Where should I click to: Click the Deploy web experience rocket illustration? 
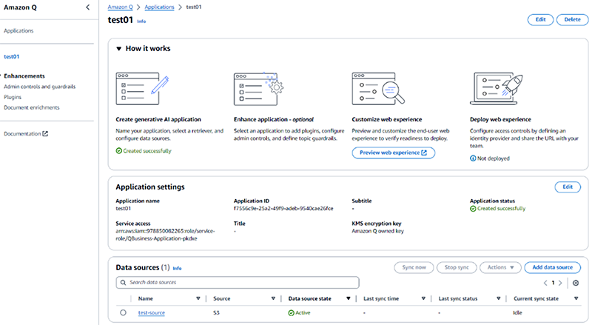(x=497, y=89)
